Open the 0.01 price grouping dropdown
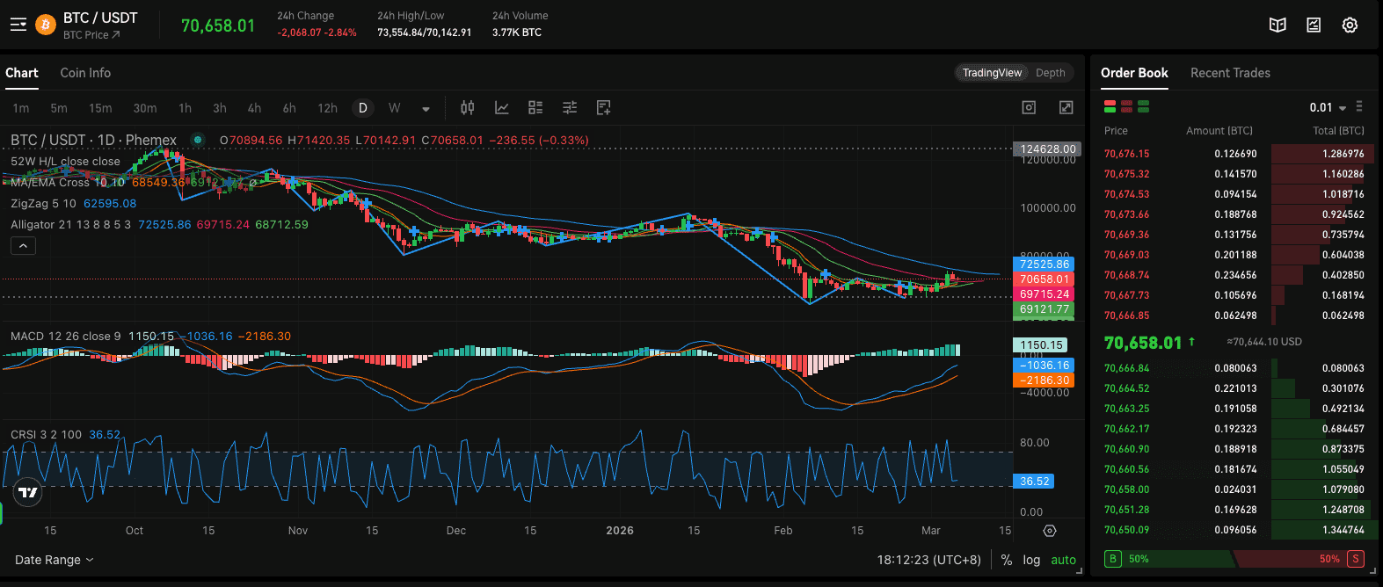The height and width of the screenshot is (587, 1383). click(1328, 107)
